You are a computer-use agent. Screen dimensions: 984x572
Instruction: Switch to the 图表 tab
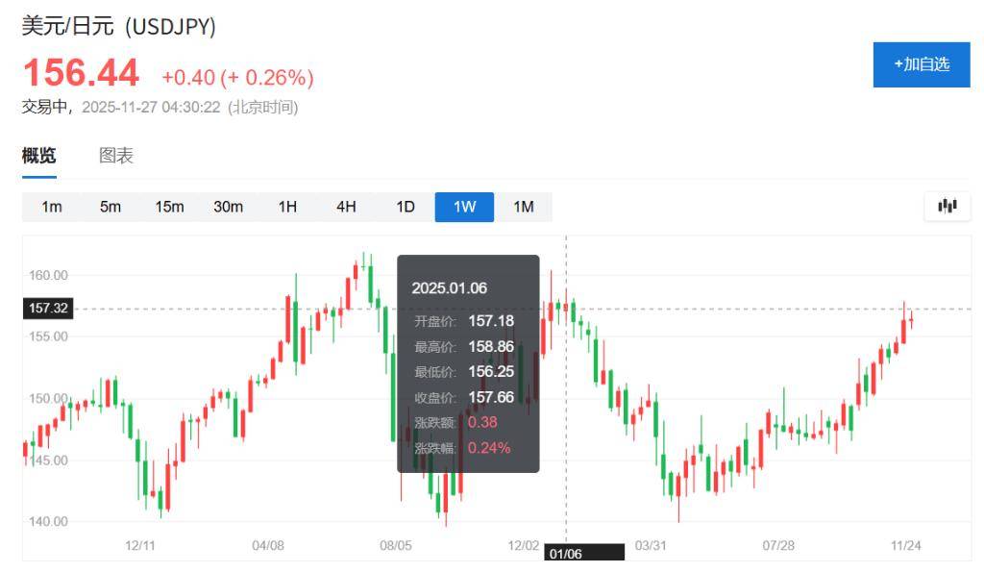(x=116, y=155)
